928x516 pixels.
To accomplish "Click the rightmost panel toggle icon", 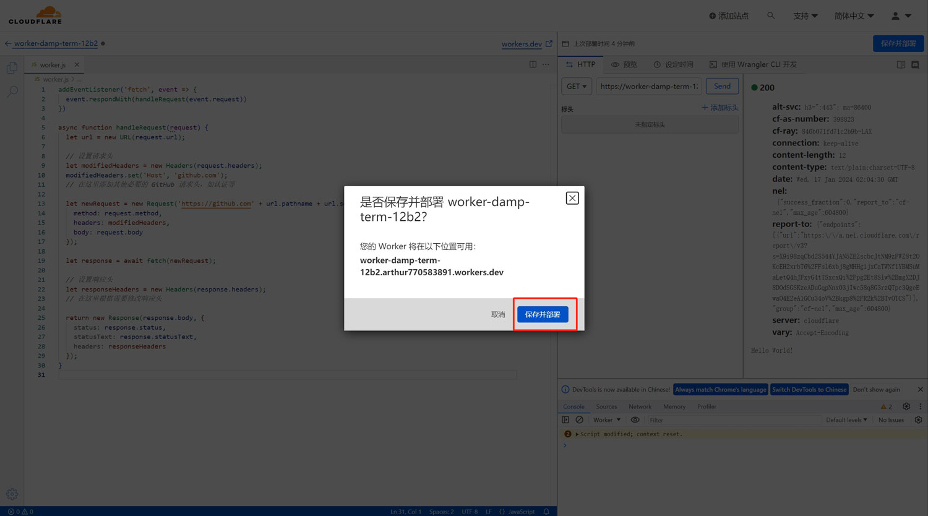I will 915,64.
